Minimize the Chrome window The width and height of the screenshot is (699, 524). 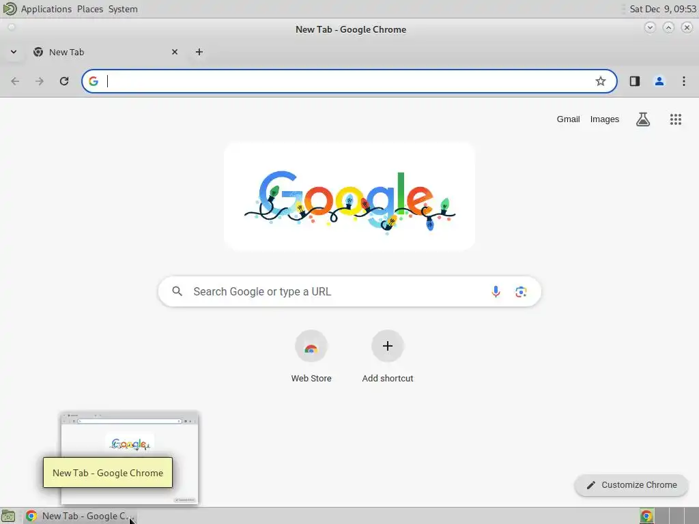tap(650, 27)
